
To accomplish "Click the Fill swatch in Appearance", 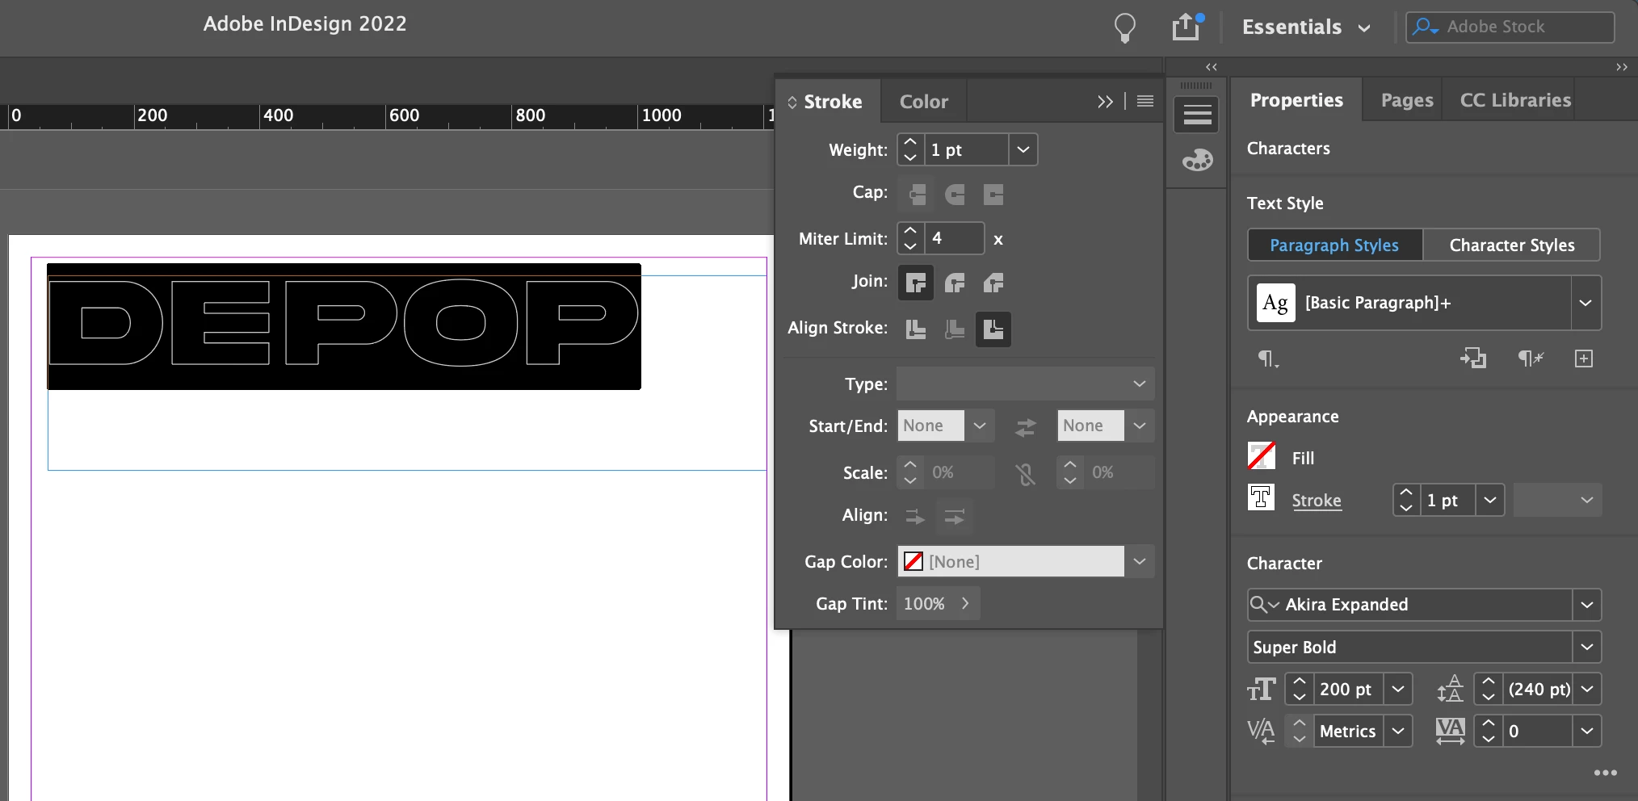I will [x=1262, y=456].
